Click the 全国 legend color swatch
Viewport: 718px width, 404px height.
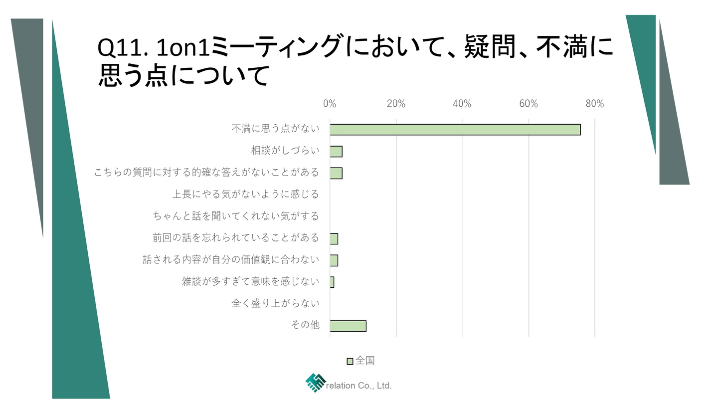350,361
